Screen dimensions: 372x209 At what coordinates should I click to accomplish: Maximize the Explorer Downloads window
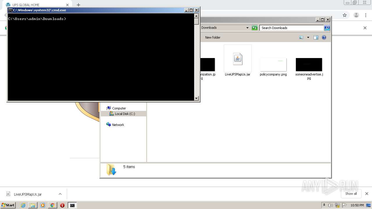coord(323,20)
